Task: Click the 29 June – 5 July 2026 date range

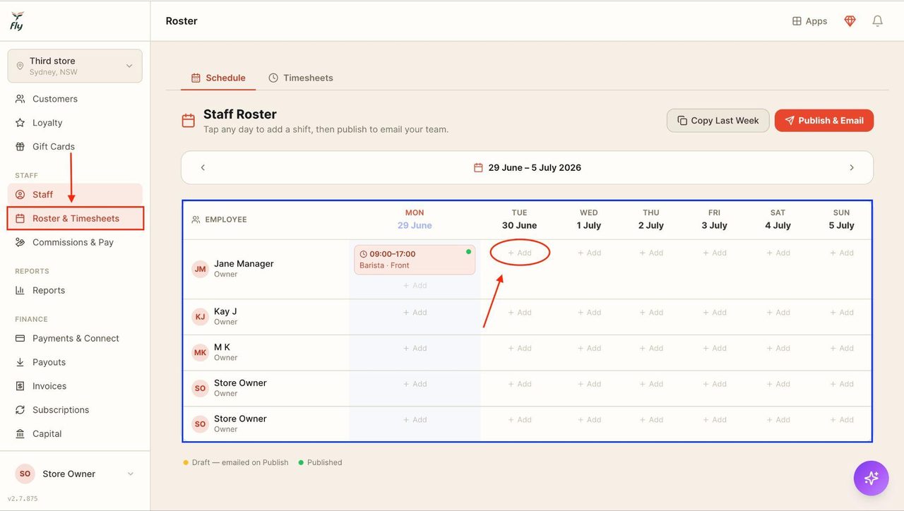Action: coord(535,167)
